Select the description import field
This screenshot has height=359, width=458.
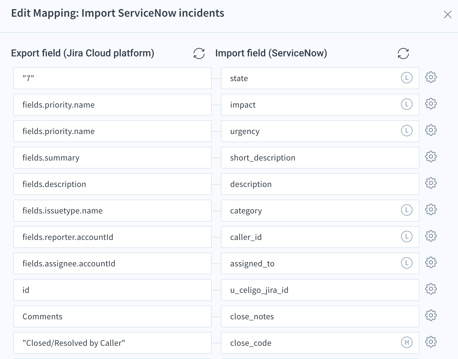click(320, 184)
